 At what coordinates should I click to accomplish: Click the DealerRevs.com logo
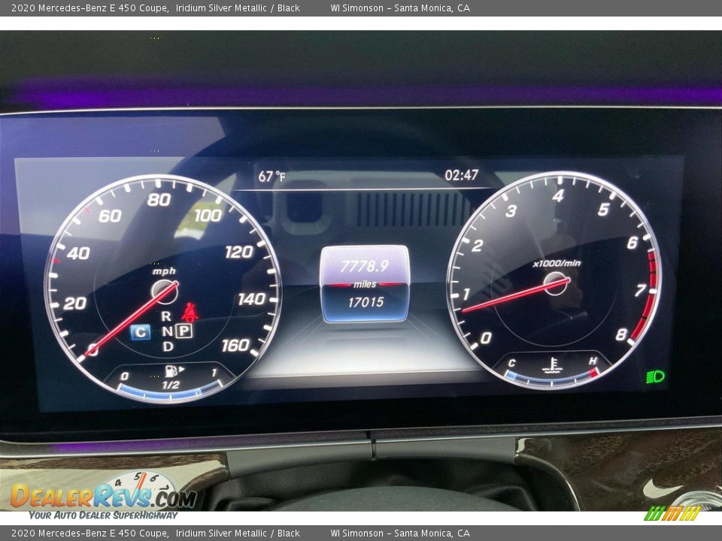pos(104,496)
